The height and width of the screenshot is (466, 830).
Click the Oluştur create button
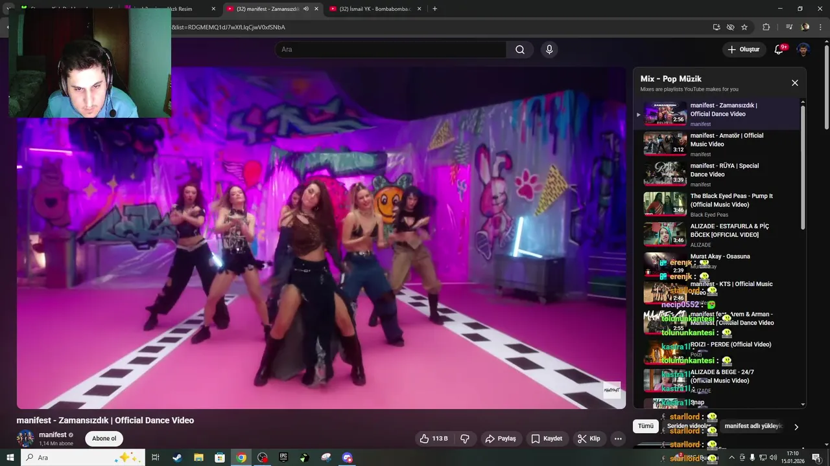click(x=744, y=50)
